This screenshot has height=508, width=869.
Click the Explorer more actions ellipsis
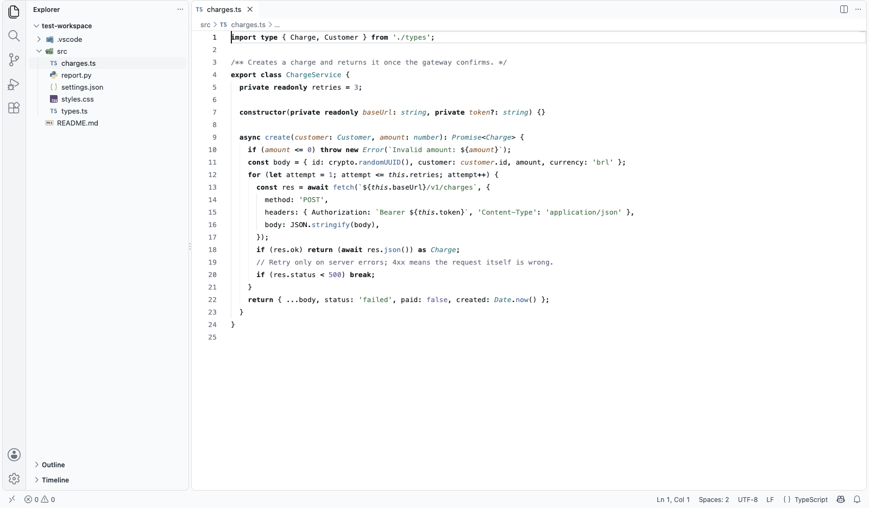180,9
